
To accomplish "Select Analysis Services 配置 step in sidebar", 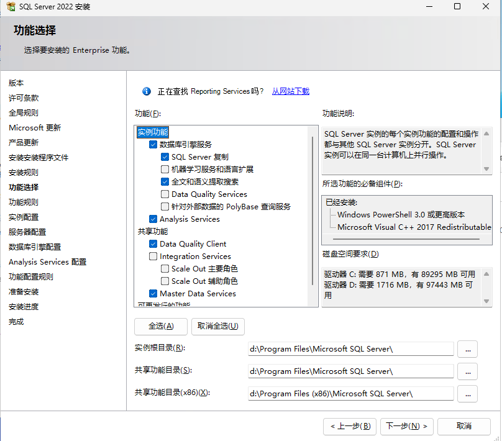I will point(48,261).
